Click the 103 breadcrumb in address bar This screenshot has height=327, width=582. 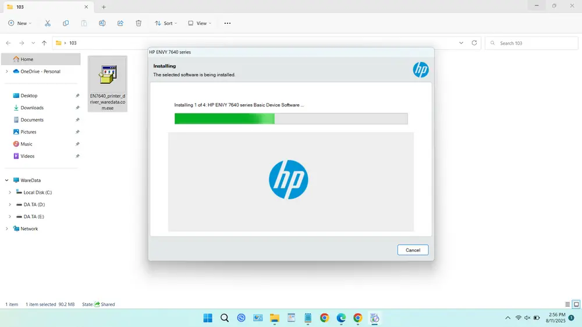[73, 43]
